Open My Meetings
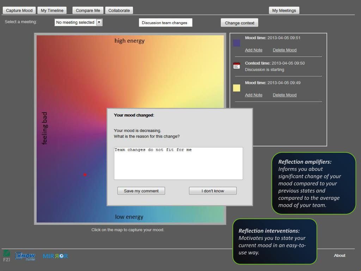361x271 pixels. pyautogui.click(x=284, y=11)
